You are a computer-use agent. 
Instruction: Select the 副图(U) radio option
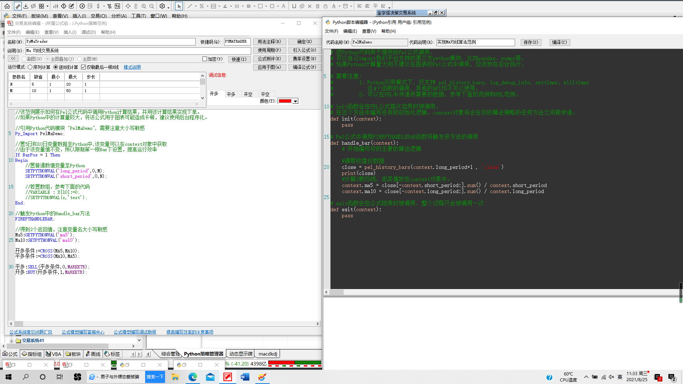(24, 59)
